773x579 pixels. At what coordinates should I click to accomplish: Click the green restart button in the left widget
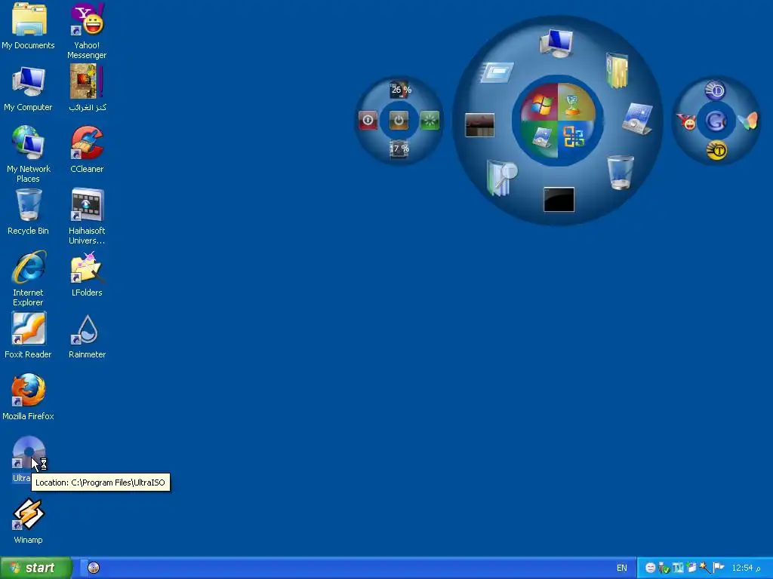[430, 120]
